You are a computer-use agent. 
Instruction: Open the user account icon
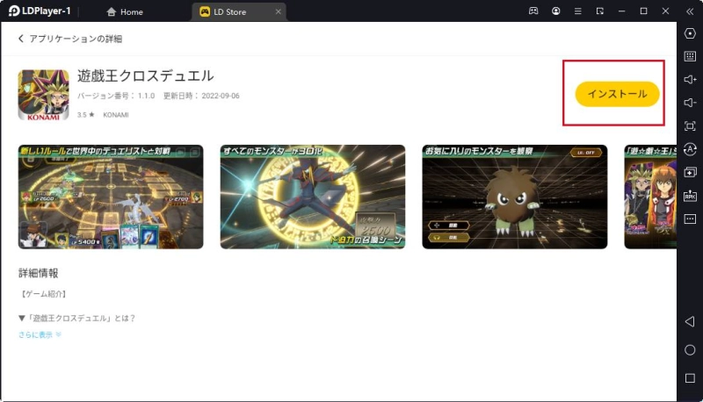555,11
